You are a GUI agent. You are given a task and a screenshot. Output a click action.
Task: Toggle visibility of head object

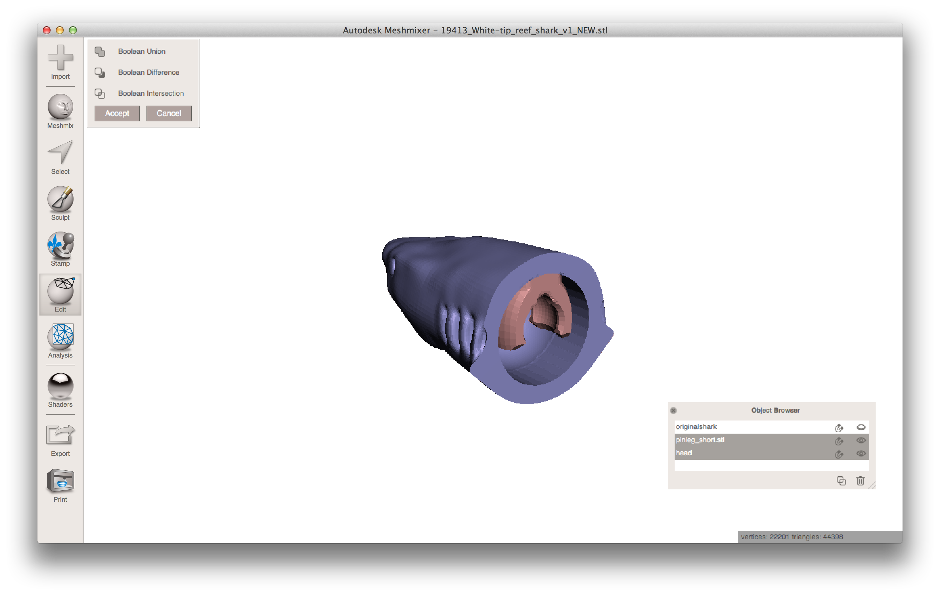861,453
